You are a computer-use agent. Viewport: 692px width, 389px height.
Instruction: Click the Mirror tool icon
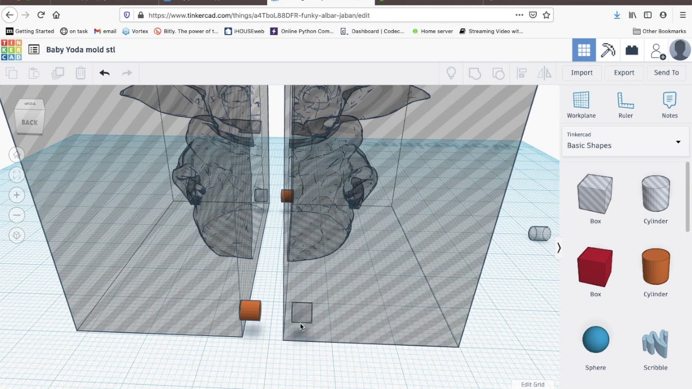[x=544, y=73]
